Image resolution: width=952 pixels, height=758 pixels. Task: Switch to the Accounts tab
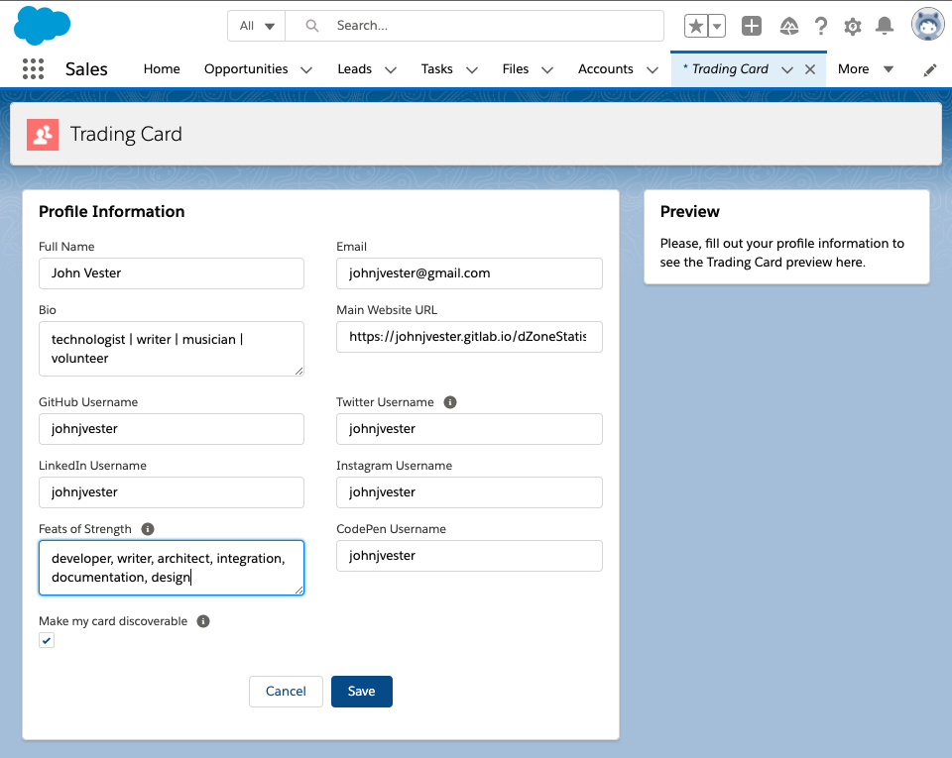coord(605,69)
